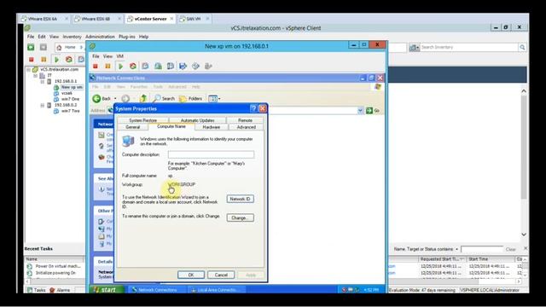546x307 pixels.
Task: Click the CD/DVD connect icon in console toolbar
Action: (195, 67)
